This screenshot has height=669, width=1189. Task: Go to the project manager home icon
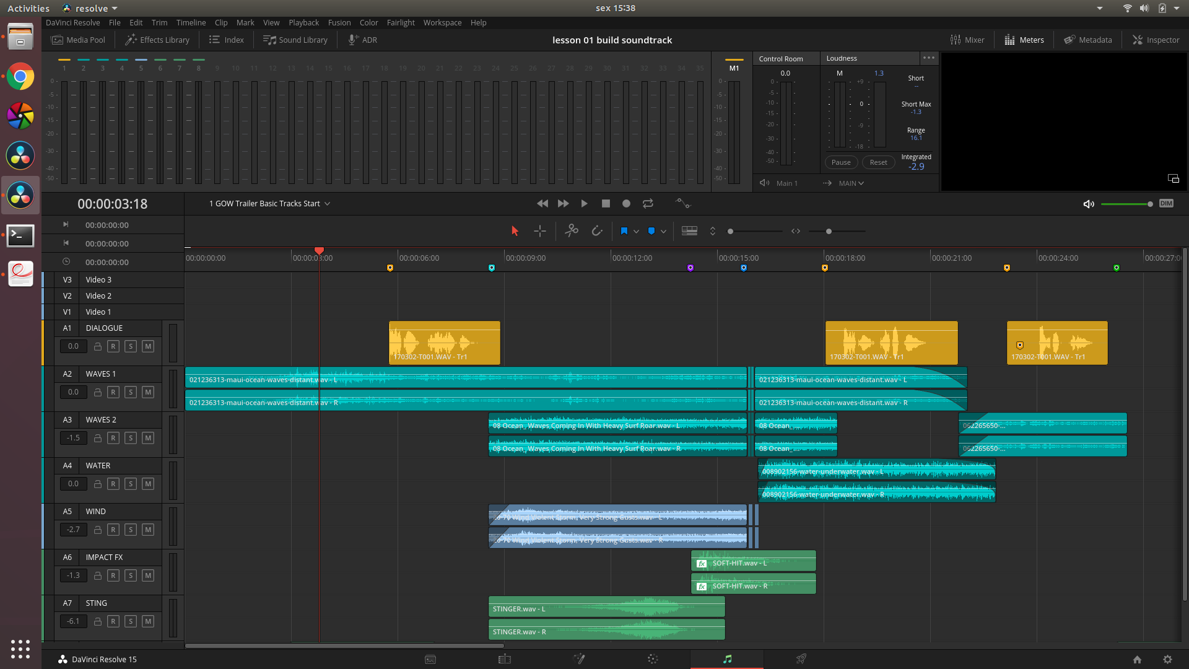tap(1137, 660)
